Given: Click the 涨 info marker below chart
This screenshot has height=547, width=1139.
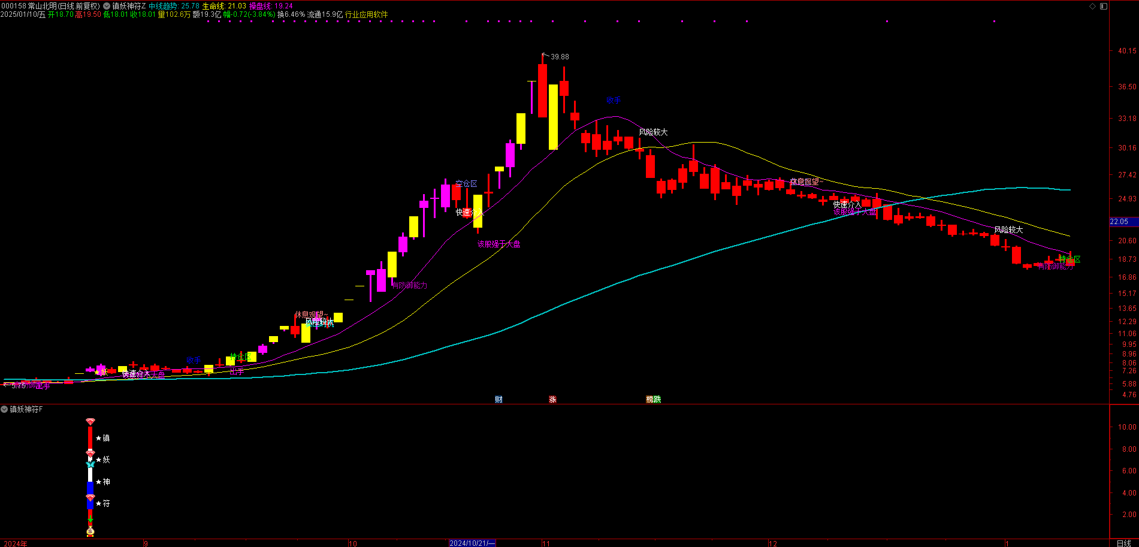Looking at the screenshot, I should click(552, 400).
